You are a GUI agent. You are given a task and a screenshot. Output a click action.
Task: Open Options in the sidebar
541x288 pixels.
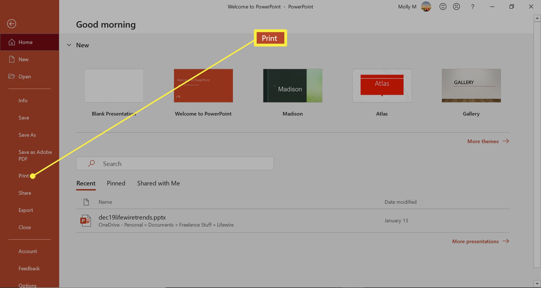pos(28,285)
